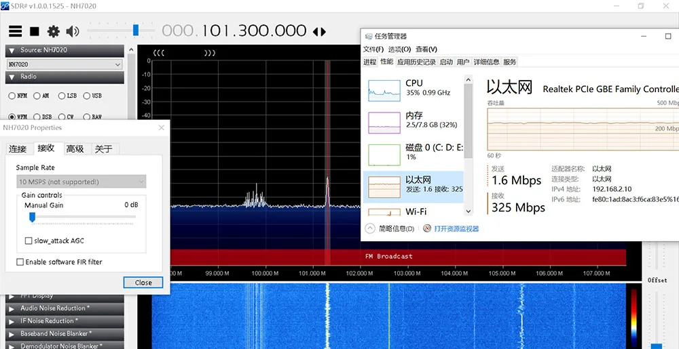The height and width of the screenshot is (349, 679).
Task: Open 打开资源监视器 resource monitor link
Action: (x=456, y=229)
